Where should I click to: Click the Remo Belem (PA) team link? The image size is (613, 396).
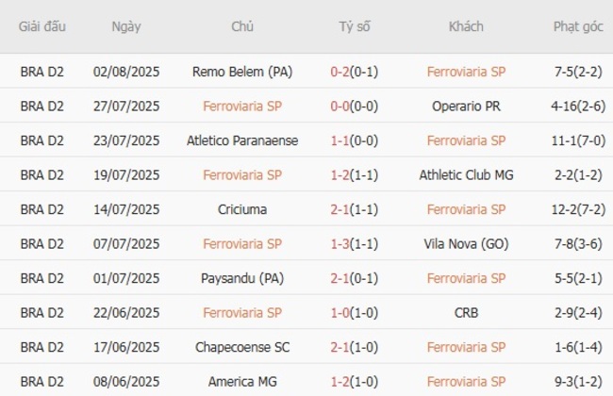click(x=241, y=72)
